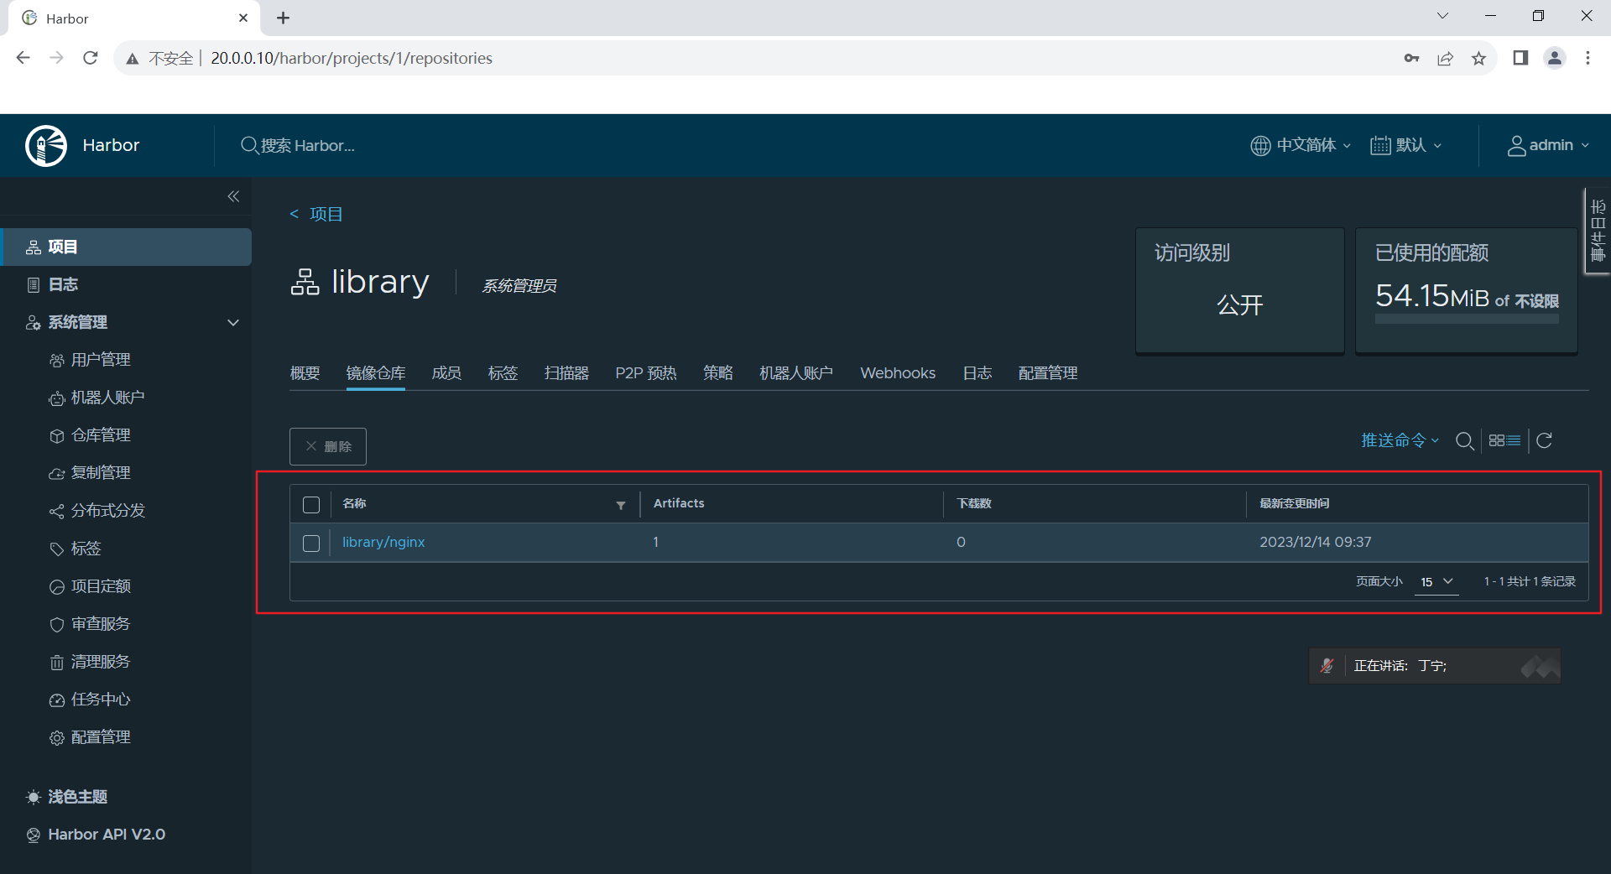Collapse the 系统管理 section chevron
1611x874 pixels.
233,323
